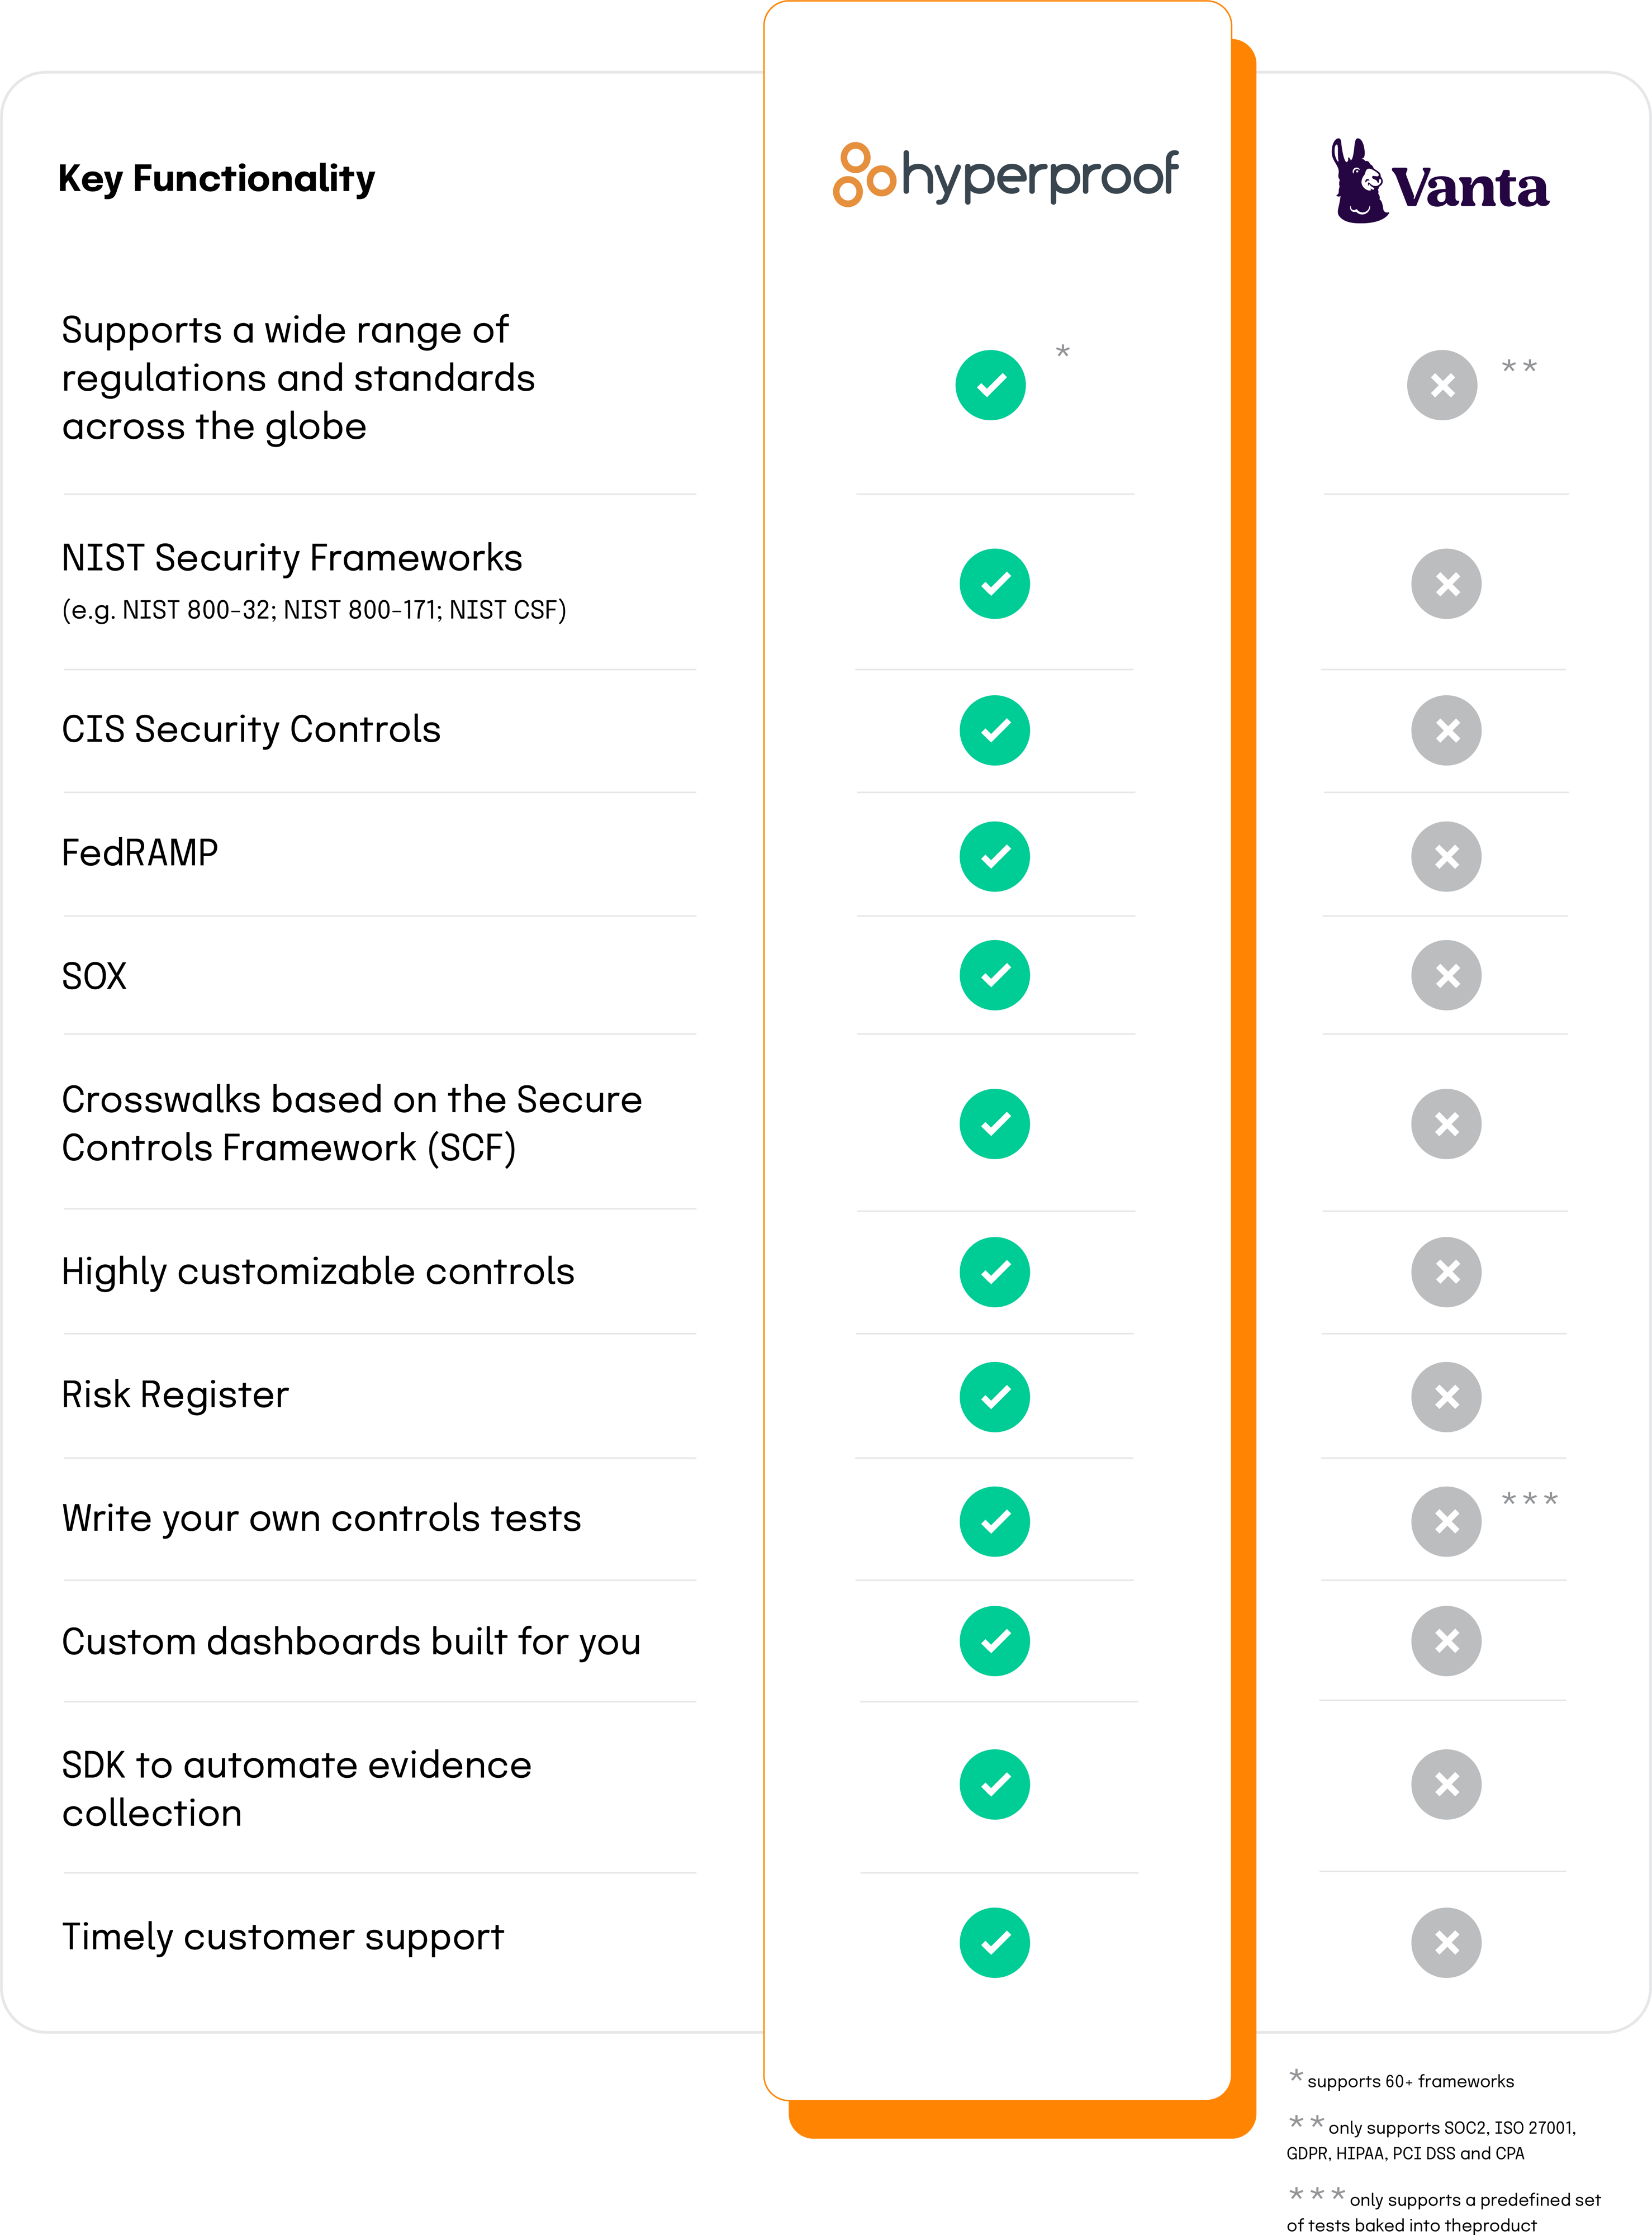Click Hyperproof's check for Crosswalks SCF row
1652x2235 pixels.
click(994, 1123)
